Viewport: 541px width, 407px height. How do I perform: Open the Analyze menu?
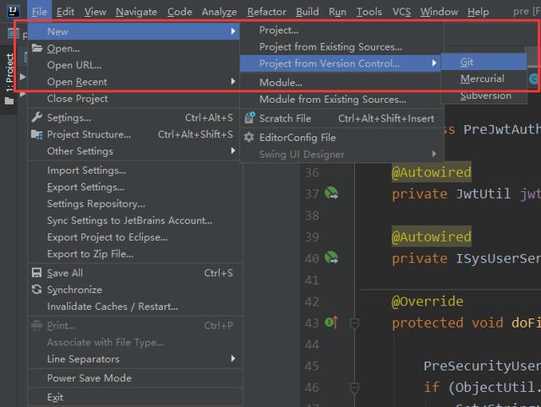219,12
